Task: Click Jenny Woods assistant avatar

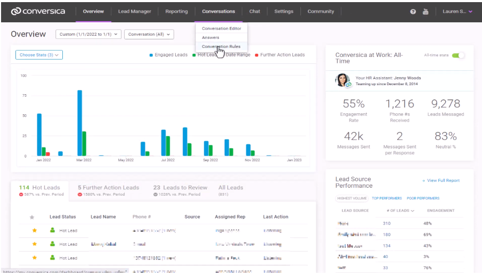Action: click(x=342, y=80)
